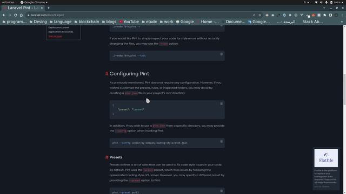Open the keyboard language indicator dropdown
The height and width of the screenshot is (194, 346).
307,2
